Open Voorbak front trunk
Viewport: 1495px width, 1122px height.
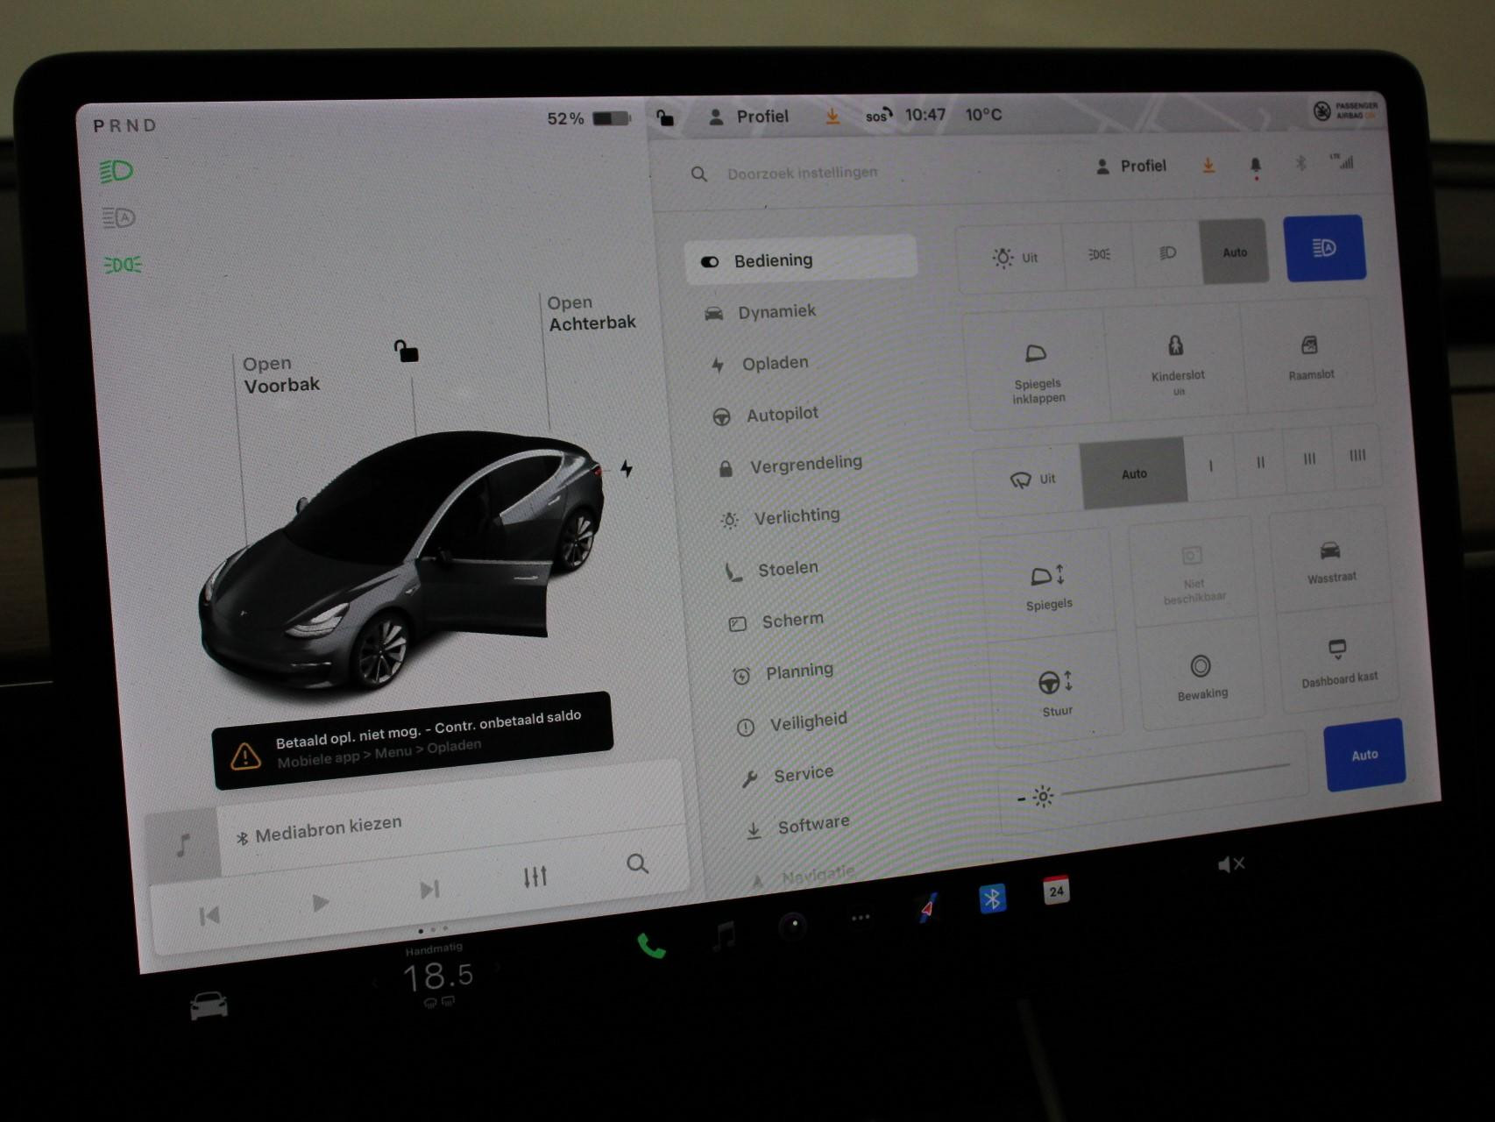[x=280, y=374]
